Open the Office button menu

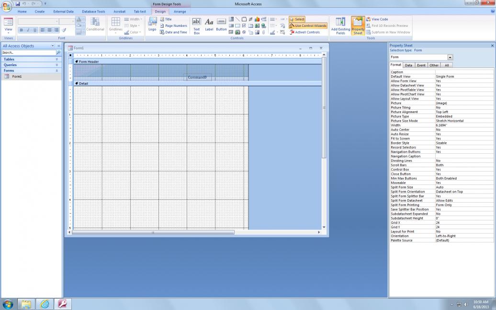[6, 6]
